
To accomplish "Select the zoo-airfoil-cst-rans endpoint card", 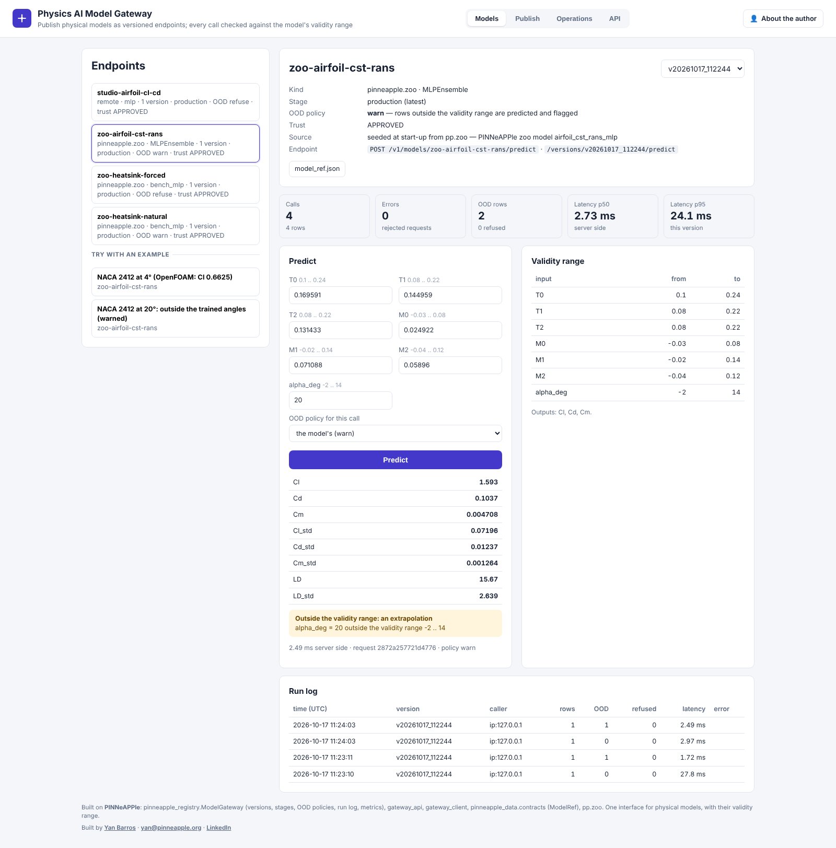I will point(175,143).
